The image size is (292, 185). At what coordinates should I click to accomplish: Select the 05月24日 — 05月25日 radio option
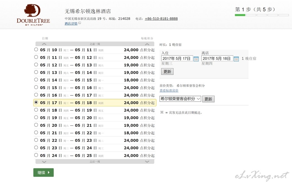point(36,155)
